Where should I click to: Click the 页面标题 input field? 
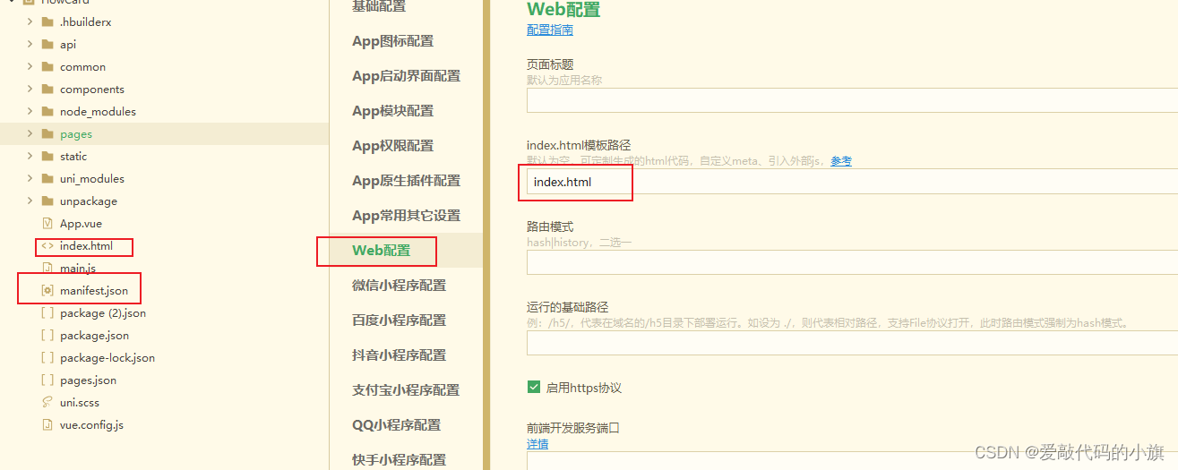[x=852, y=100]
